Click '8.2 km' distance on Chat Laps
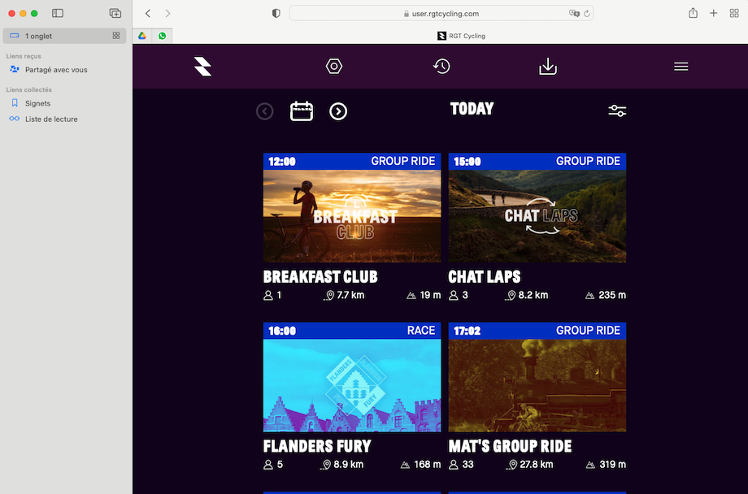Screen dimensions: 748x494 pos(533,295)
